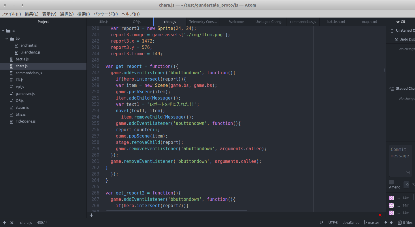
Task: Open the 編集(E) menu
Action: pyautogui.click(x=31, y=14)
